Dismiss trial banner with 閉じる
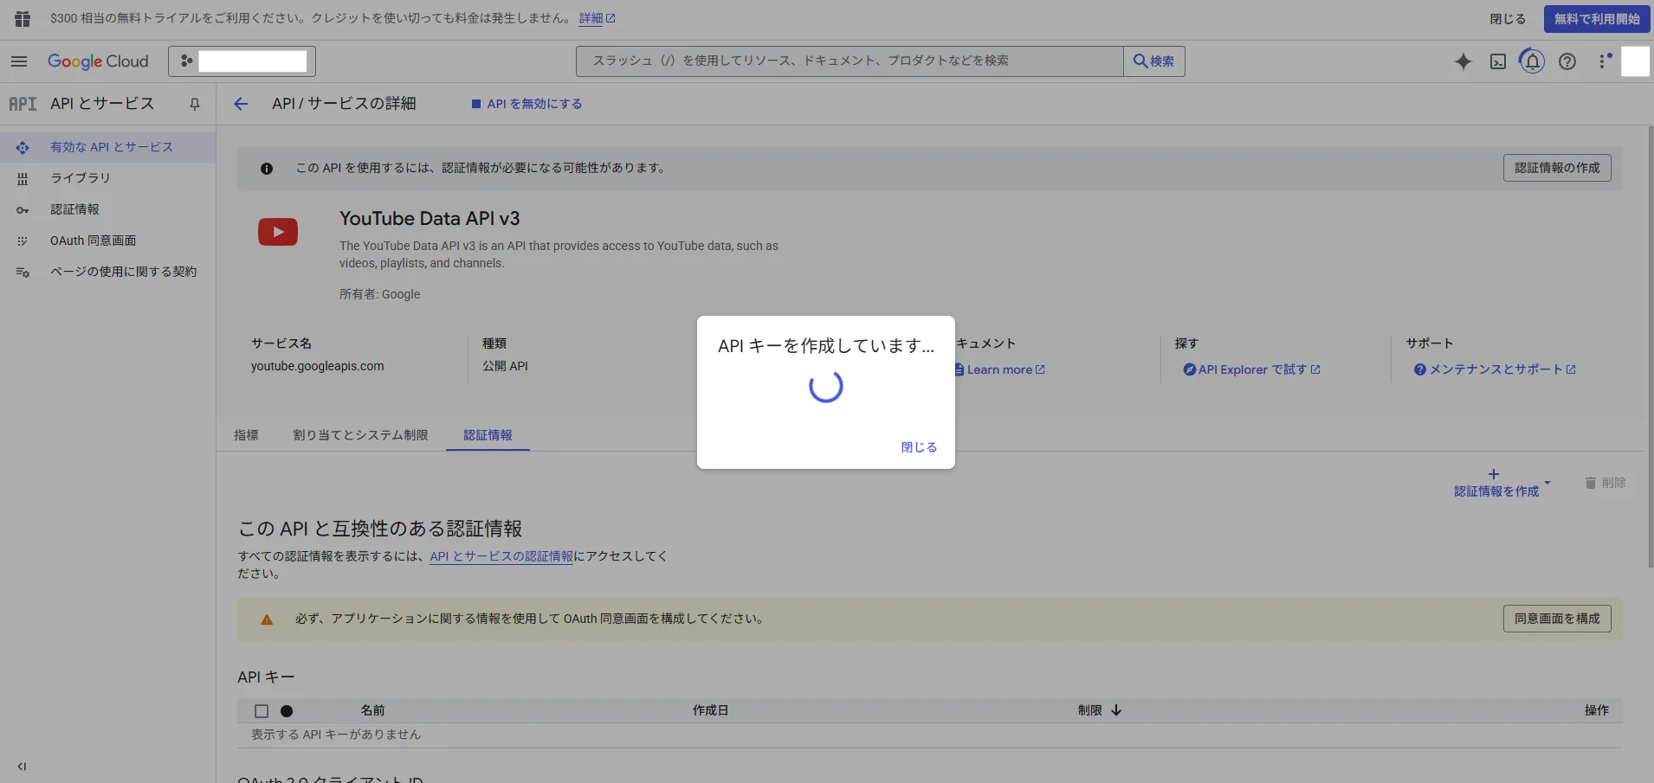Image resolution: width=1654 pixels, height=783 pixels. pyautogui.click(x=1508, y=19)
